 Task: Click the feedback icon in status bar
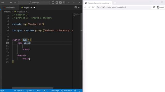[75, 91]
